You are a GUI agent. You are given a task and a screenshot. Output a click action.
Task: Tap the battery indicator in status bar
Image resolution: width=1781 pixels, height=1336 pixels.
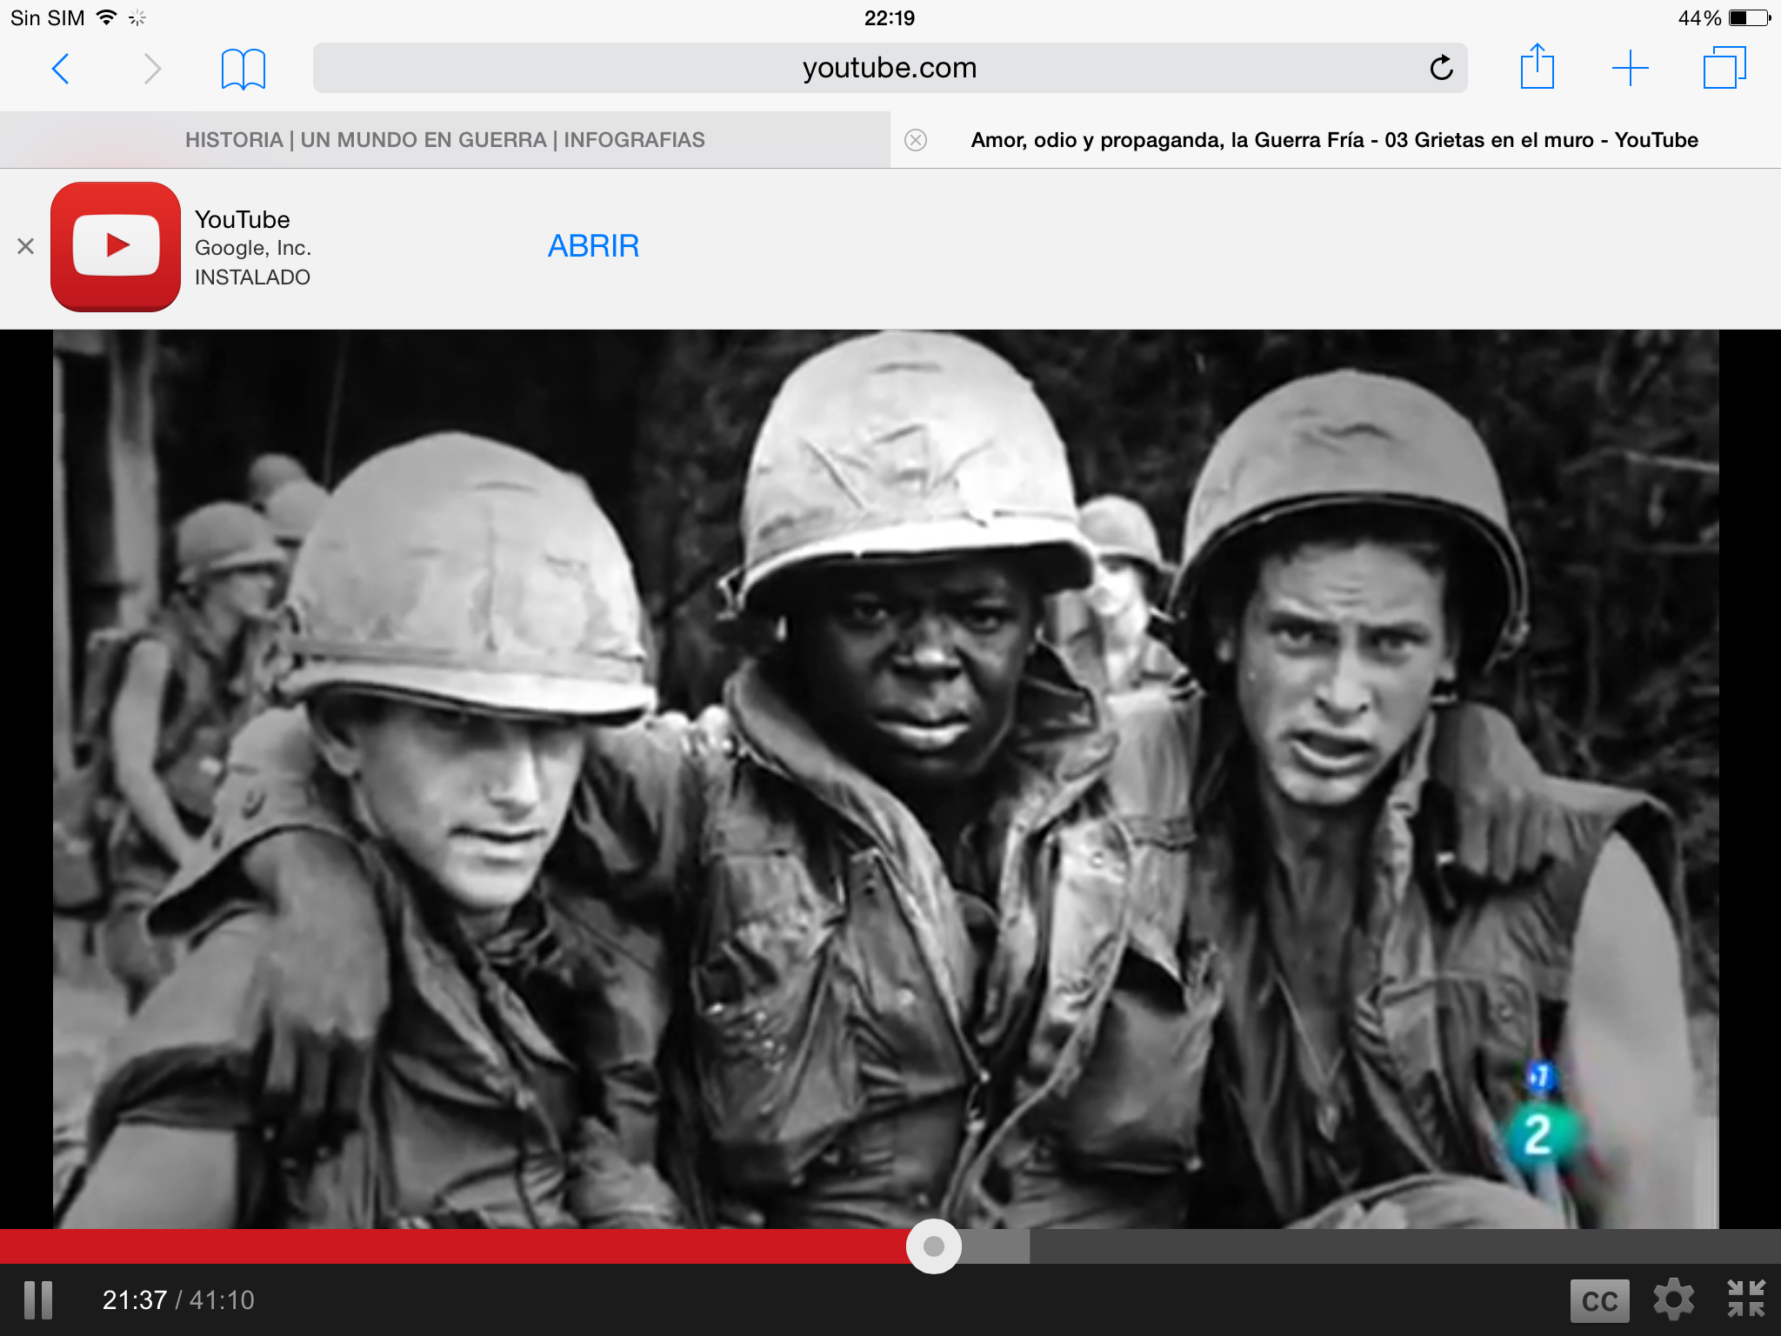tap(1750, 17)
